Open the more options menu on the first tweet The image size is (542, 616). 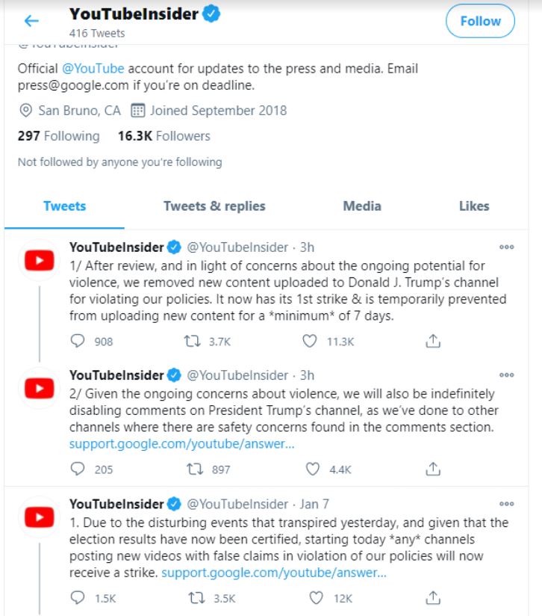[x=506, y=247]
